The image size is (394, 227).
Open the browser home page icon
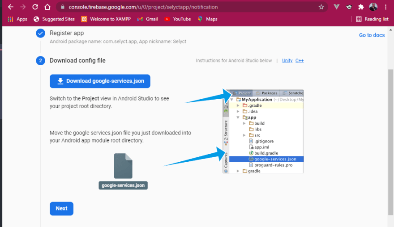47,7
